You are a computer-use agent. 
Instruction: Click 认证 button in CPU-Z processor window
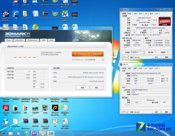[156, 57]
